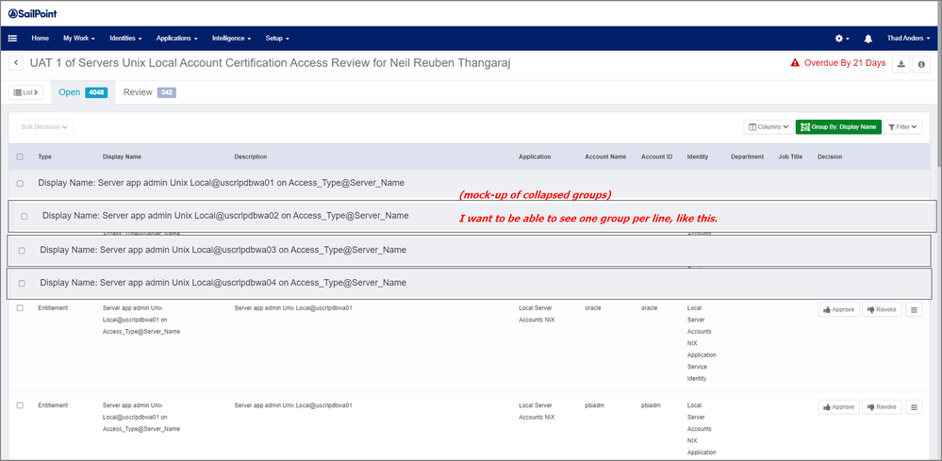Check the box for the oracle entitlement row

click(x=20, y=308)
